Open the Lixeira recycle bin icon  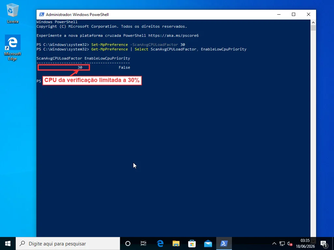[x=13, y=13]
